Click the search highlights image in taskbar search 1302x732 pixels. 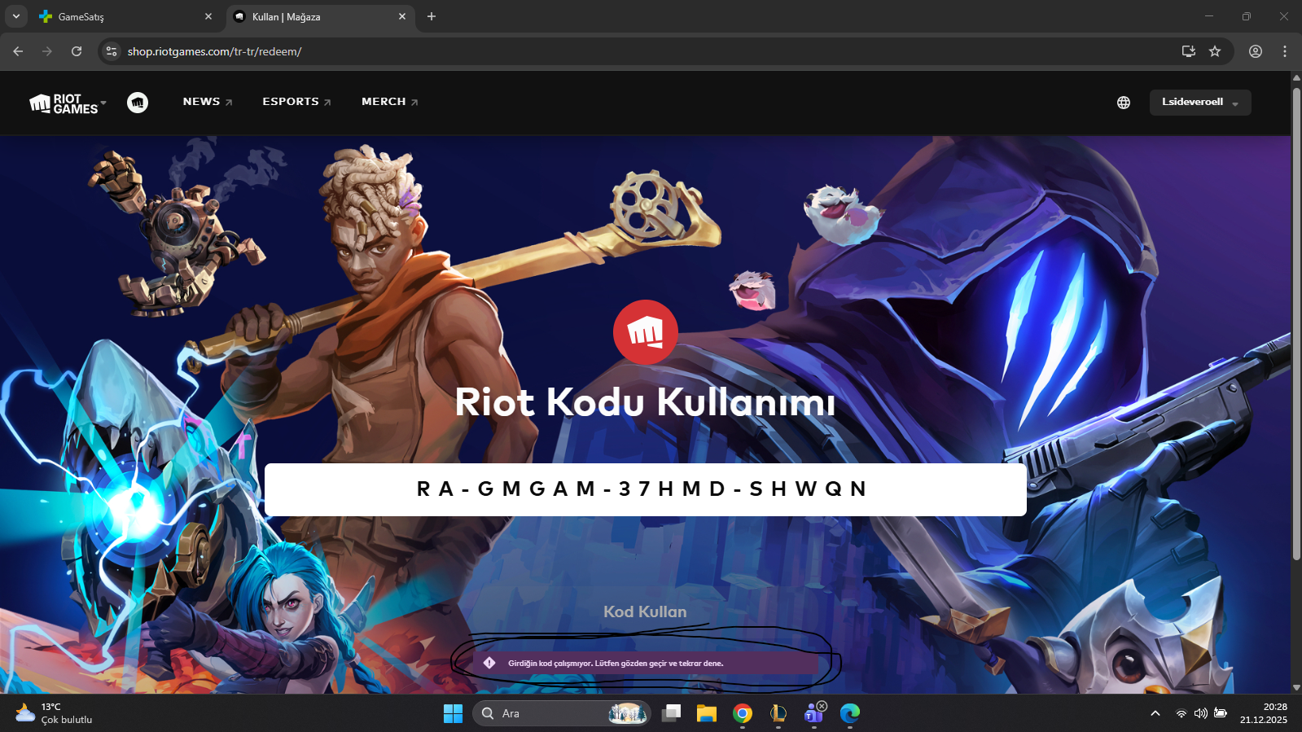tap(628, 713)
